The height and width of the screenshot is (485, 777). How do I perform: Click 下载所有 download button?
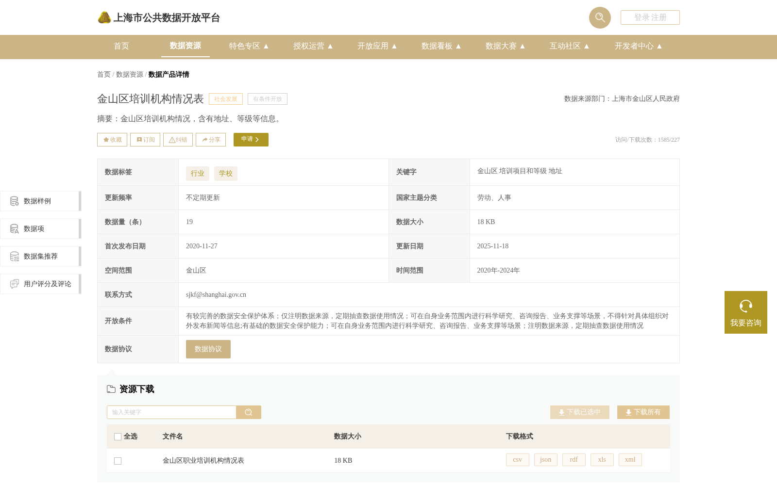point(643,412)
